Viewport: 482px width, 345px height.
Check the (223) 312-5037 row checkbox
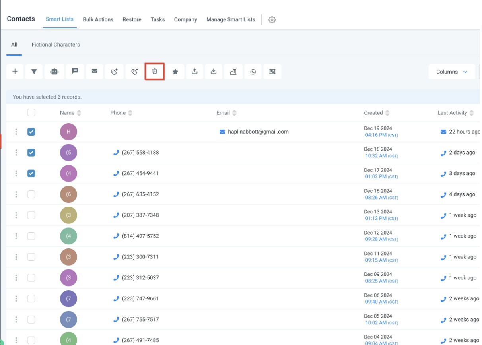(x=31, y=278)
